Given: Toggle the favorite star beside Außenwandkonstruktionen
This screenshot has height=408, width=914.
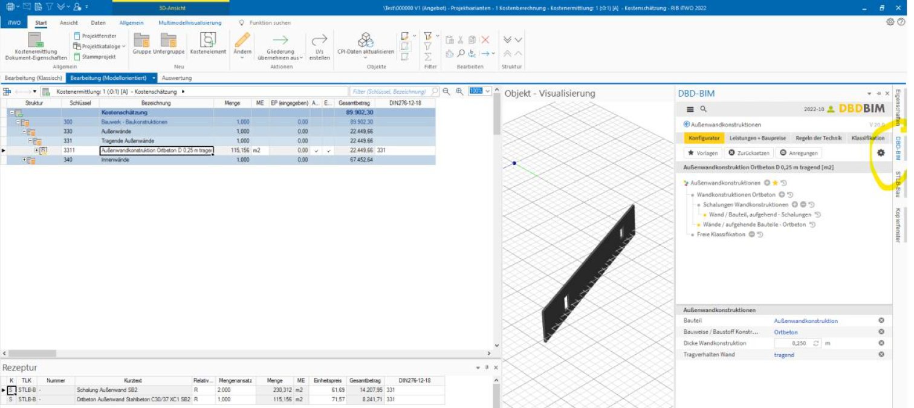Looking at the screenshot, I should pos(775,183).
